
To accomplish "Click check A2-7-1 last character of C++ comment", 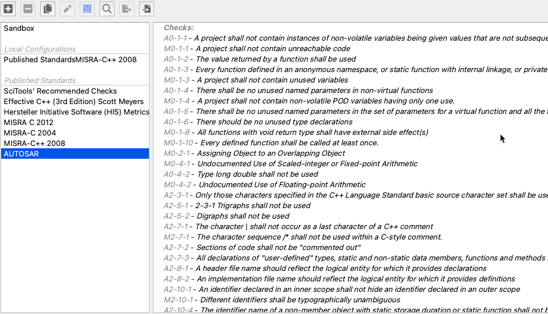I will [x=298, y=227].
